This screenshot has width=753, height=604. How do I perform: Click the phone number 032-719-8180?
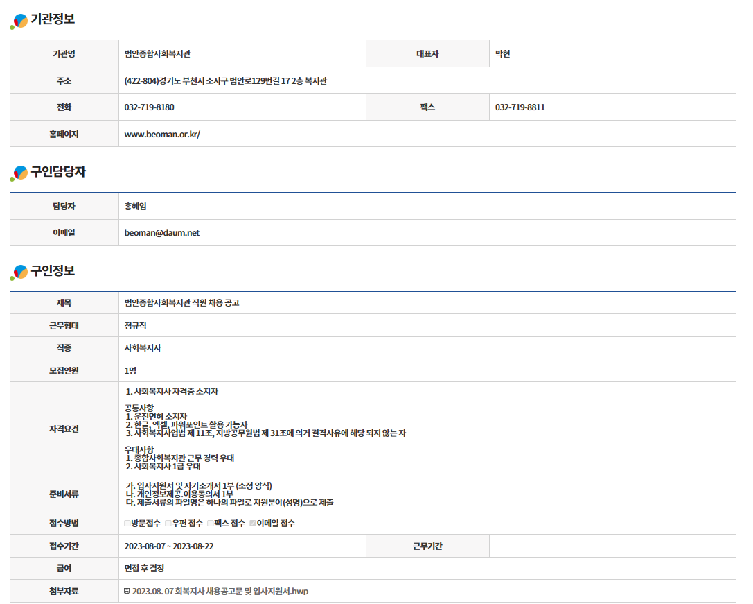coord(149,107)
